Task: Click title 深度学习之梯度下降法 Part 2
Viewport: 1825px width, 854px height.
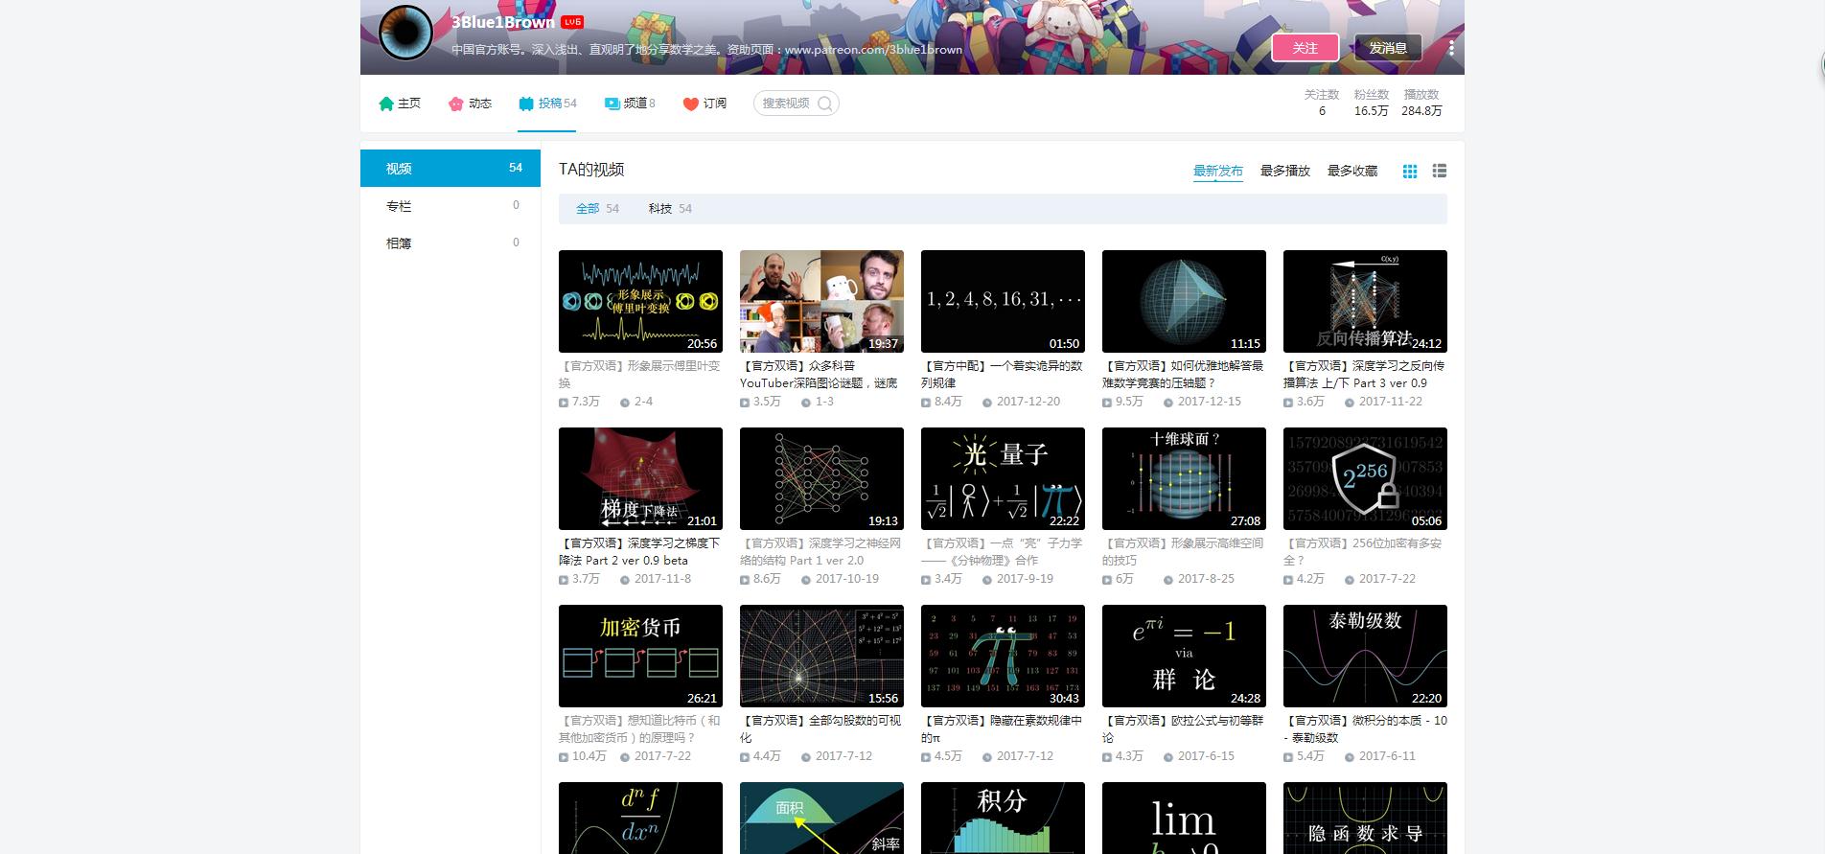Action: coord(640,551)
